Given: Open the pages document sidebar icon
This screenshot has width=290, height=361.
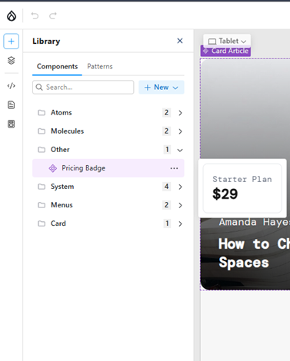Looking at the screenshot, I should [11, 104].
